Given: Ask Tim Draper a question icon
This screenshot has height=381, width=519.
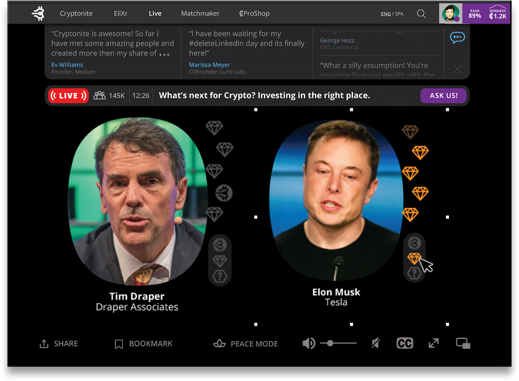Looking at the screenshot, I should coord(220,276).
